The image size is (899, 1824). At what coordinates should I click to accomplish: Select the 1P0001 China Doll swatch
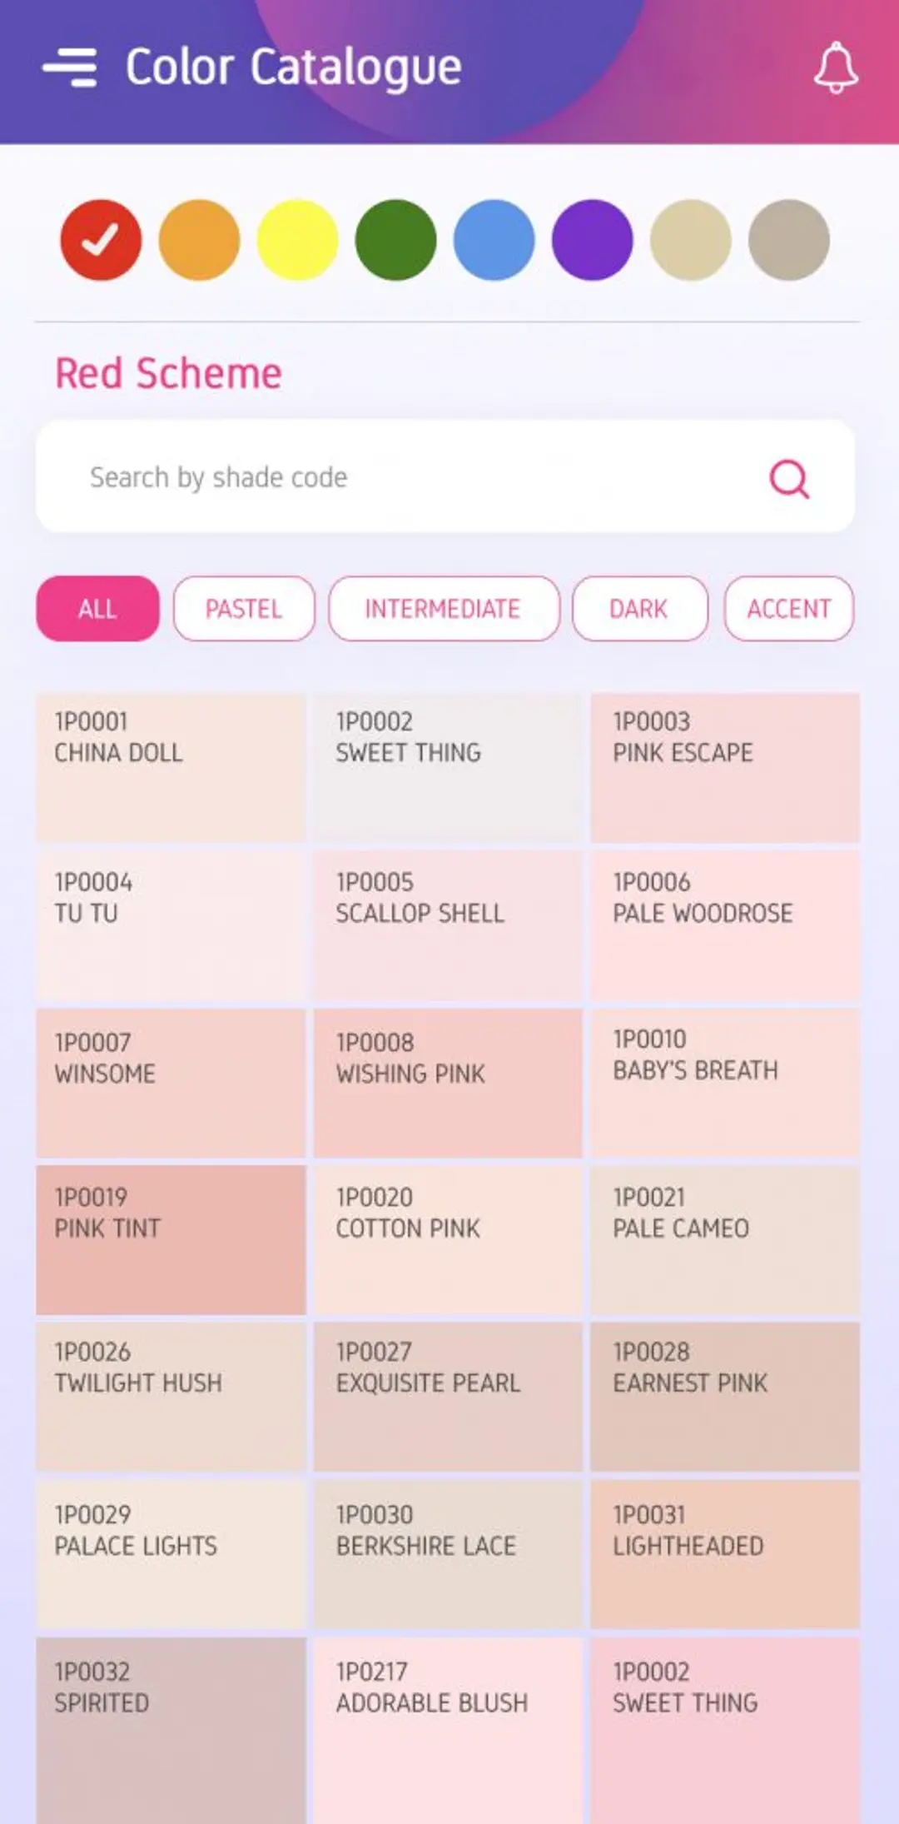[171, 766]
